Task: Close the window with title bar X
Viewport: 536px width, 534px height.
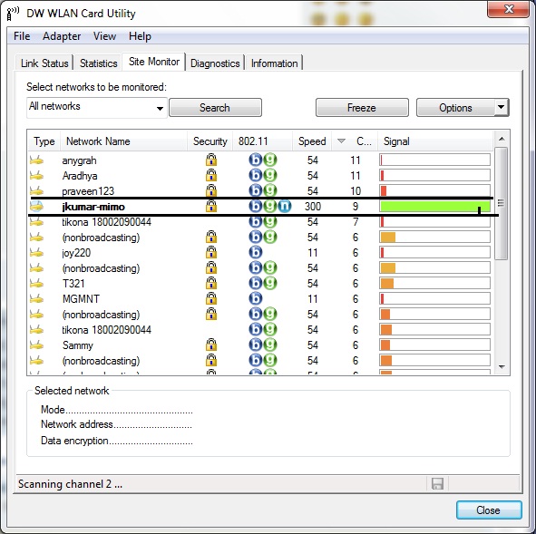Action: [509, 9]
